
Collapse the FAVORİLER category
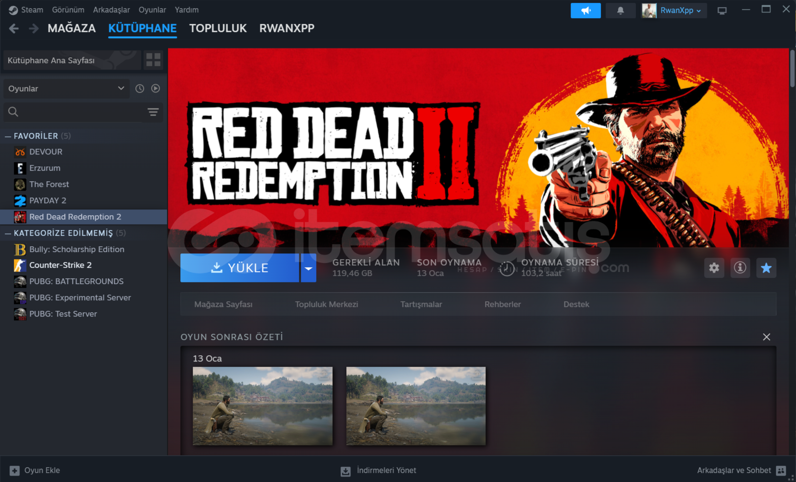[x=8, y=136]
